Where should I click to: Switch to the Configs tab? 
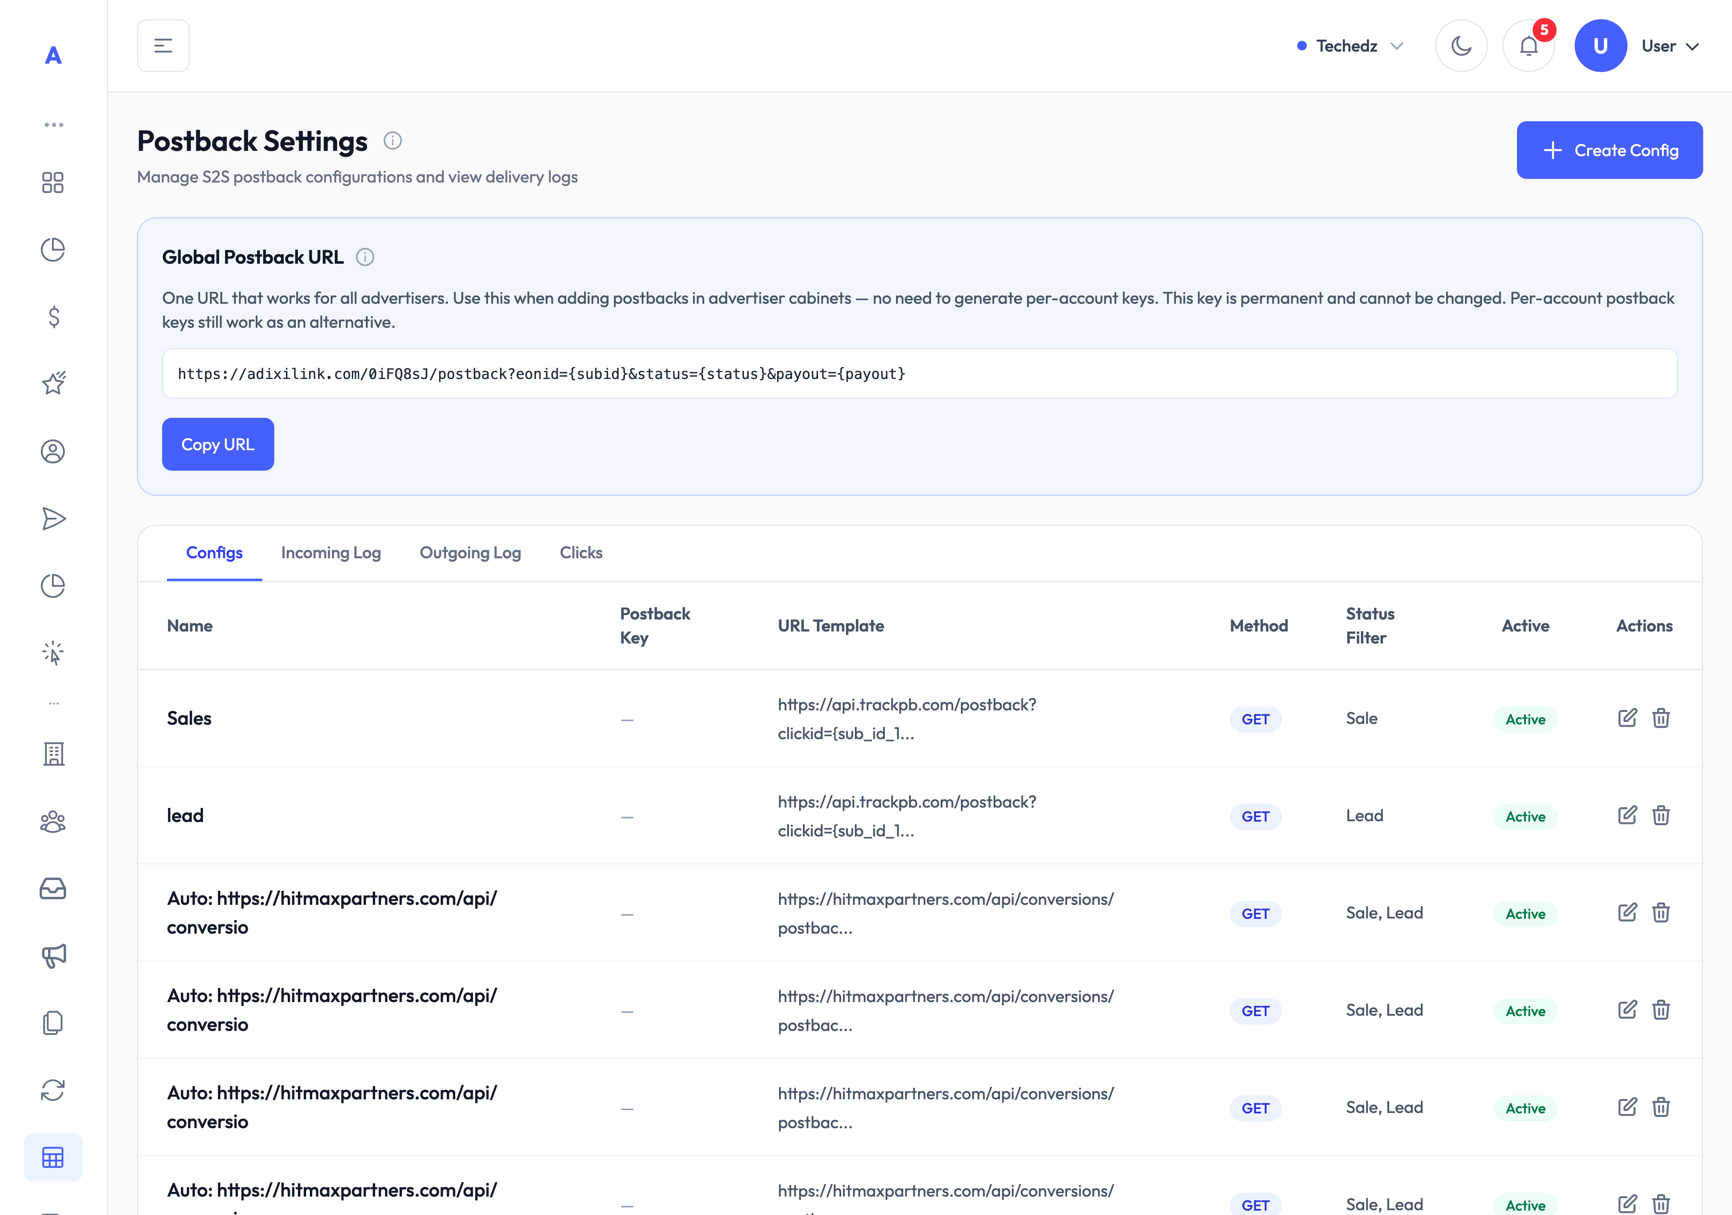click(214, 553)
